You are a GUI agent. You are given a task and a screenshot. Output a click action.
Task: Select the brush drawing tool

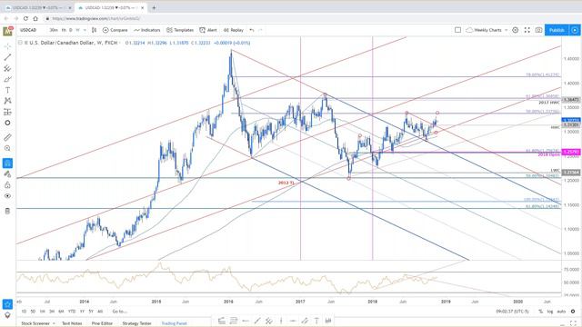pos(7,79)
